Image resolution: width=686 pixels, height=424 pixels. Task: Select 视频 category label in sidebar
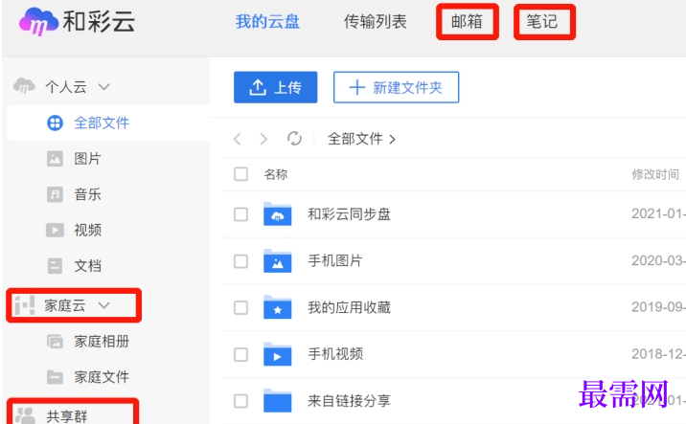(87, 230)
